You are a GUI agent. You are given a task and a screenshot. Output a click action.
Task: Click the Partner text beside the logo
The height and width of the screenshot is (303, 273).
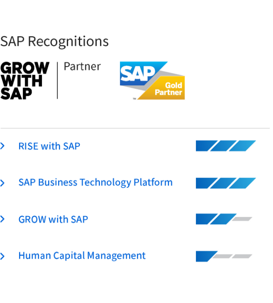82,67
